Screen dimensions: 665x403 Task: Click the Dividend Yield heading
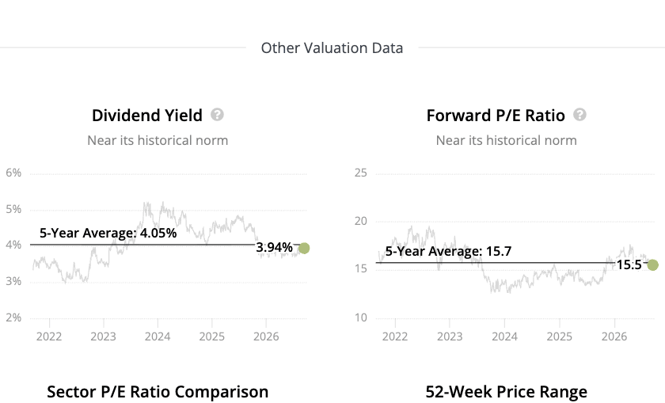(x=147, y=116)
